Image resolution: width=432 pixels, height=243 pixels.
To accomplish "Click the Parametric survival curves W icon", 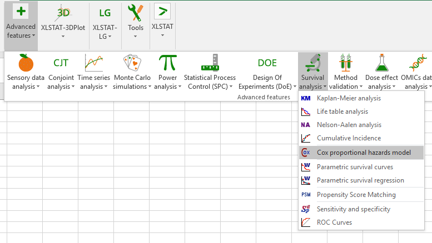I will [306, 167].
